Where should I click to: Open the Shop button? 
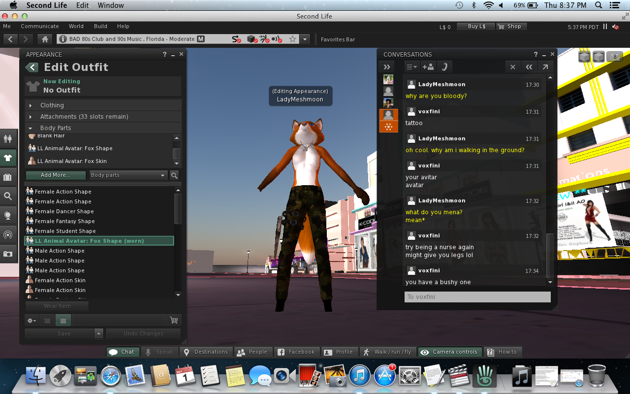[511, 27]
